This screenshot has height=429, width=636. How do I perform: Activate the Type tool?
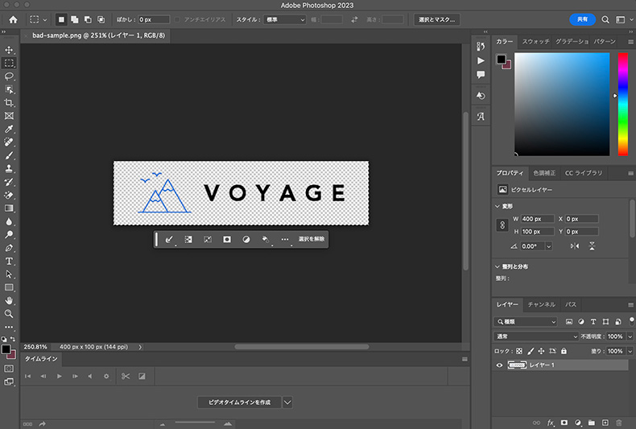click(10, 262)
